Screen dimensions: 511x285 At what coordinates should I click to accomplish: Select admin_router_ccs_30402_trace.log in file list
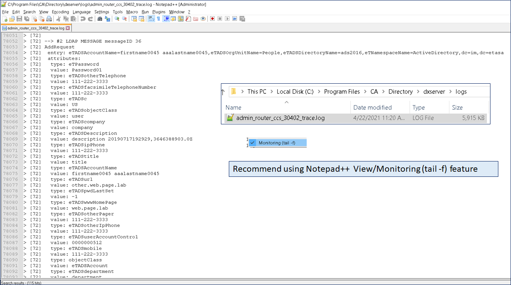pos(280,118)
